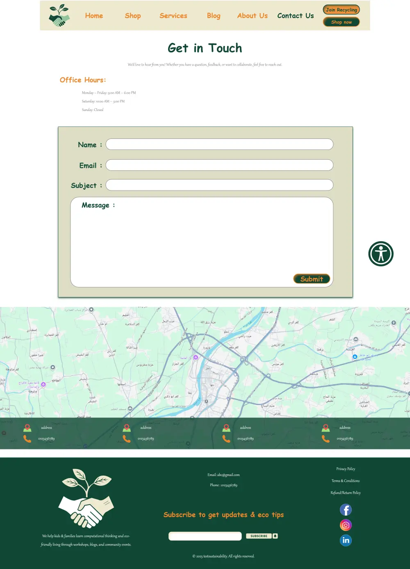Click the handshake plant logo in header
This screenshot has height=569, width=410.
59,16
